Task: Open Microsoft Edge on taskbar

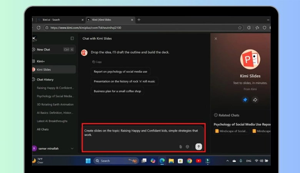Action: (x=162, y=161)
